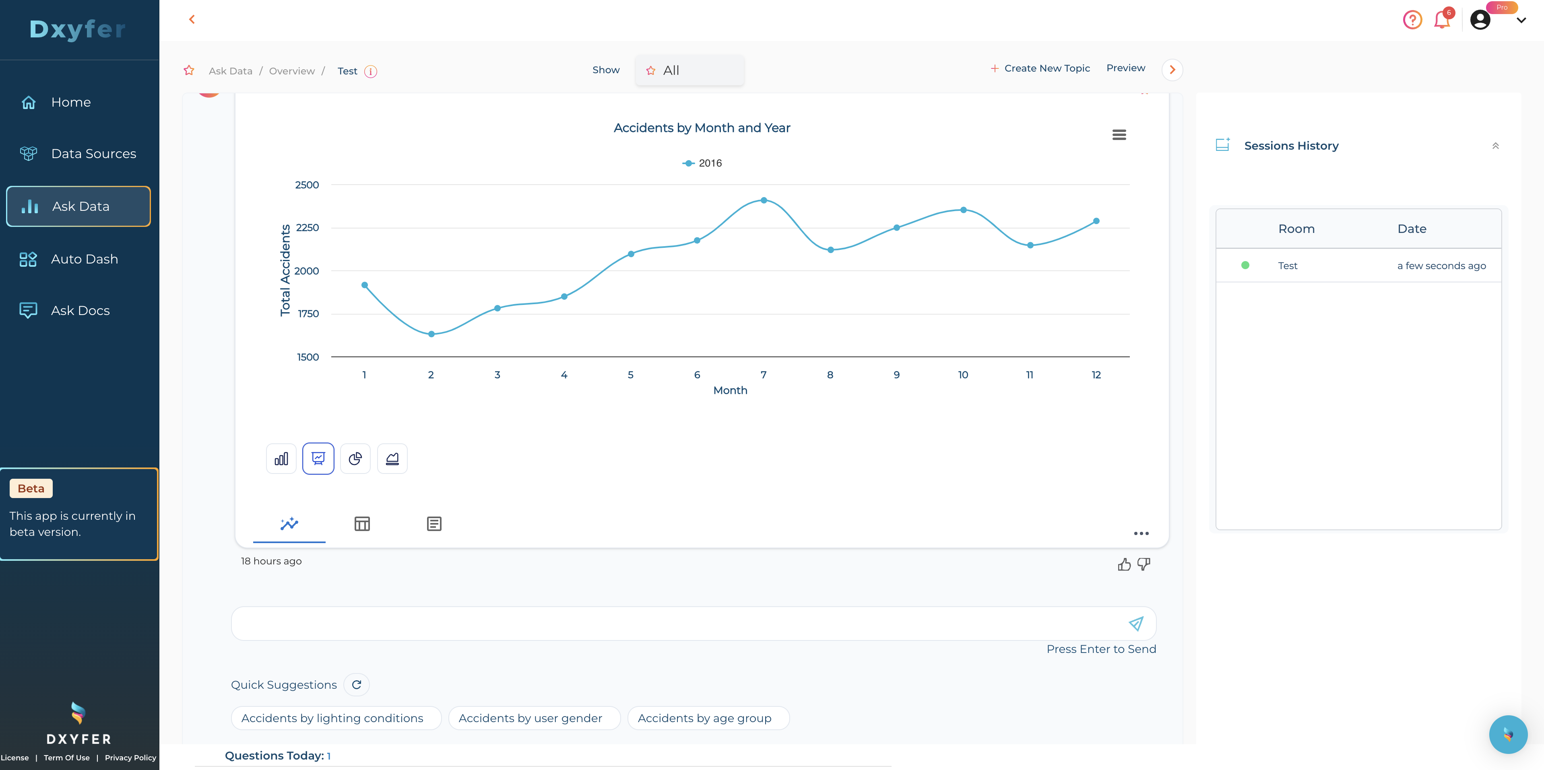Open the Show filter dropdown set to All
The image size is (1544, 770).
689,70
